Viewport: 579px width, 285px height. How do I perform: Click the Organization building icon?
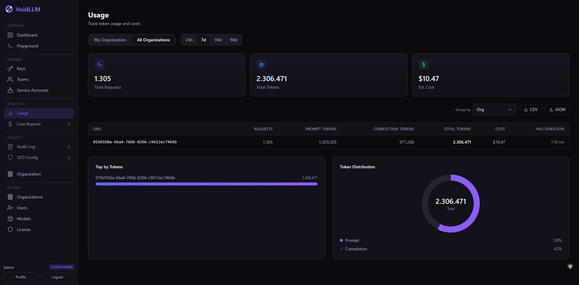10,174
